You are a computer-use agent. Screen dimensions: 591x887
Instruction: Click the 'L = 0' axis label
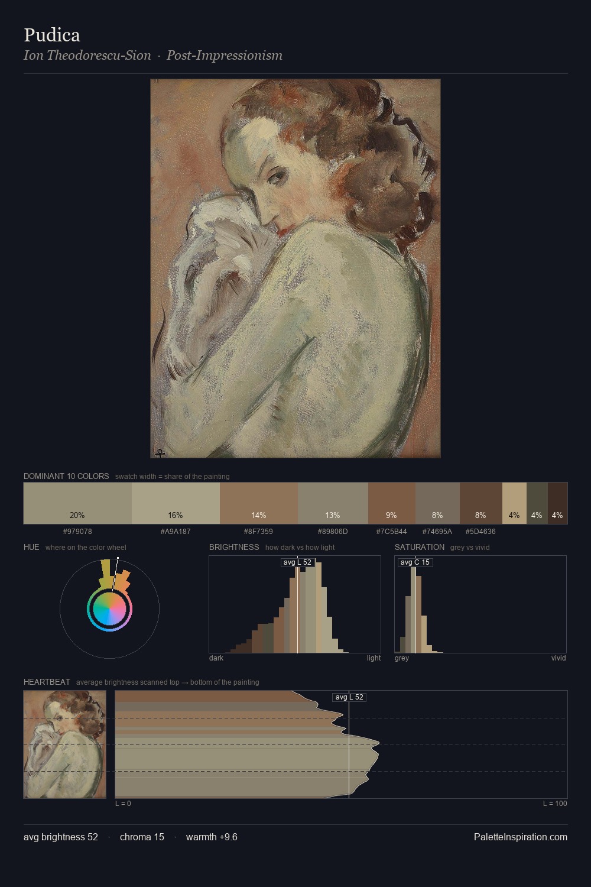click(123, 804)
